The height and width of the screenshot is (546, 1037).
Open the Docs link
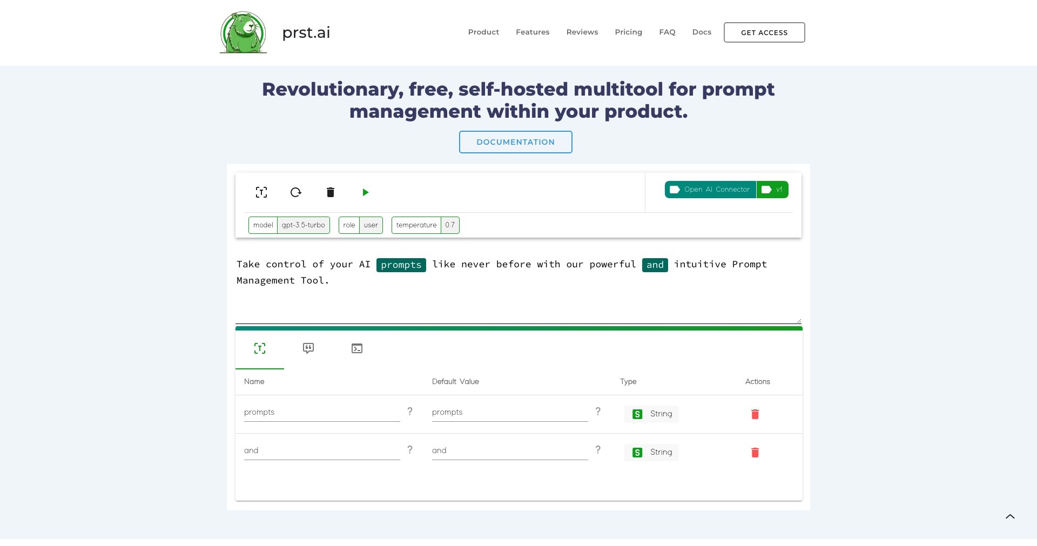[x=702, y=32]
